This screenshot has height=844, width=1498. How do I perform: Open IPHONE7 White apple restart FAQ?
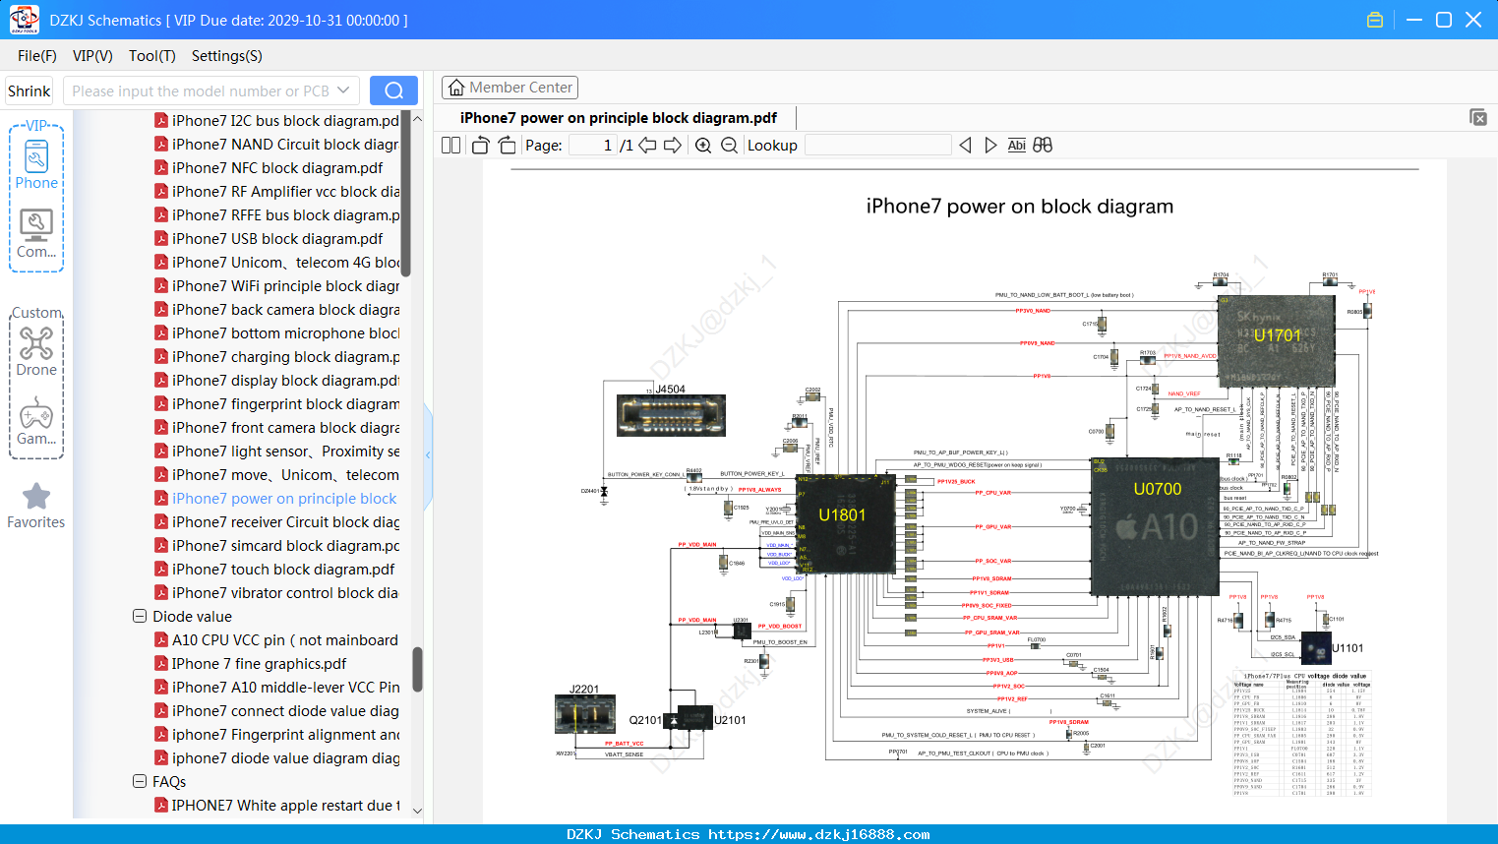tap(277, 806)
